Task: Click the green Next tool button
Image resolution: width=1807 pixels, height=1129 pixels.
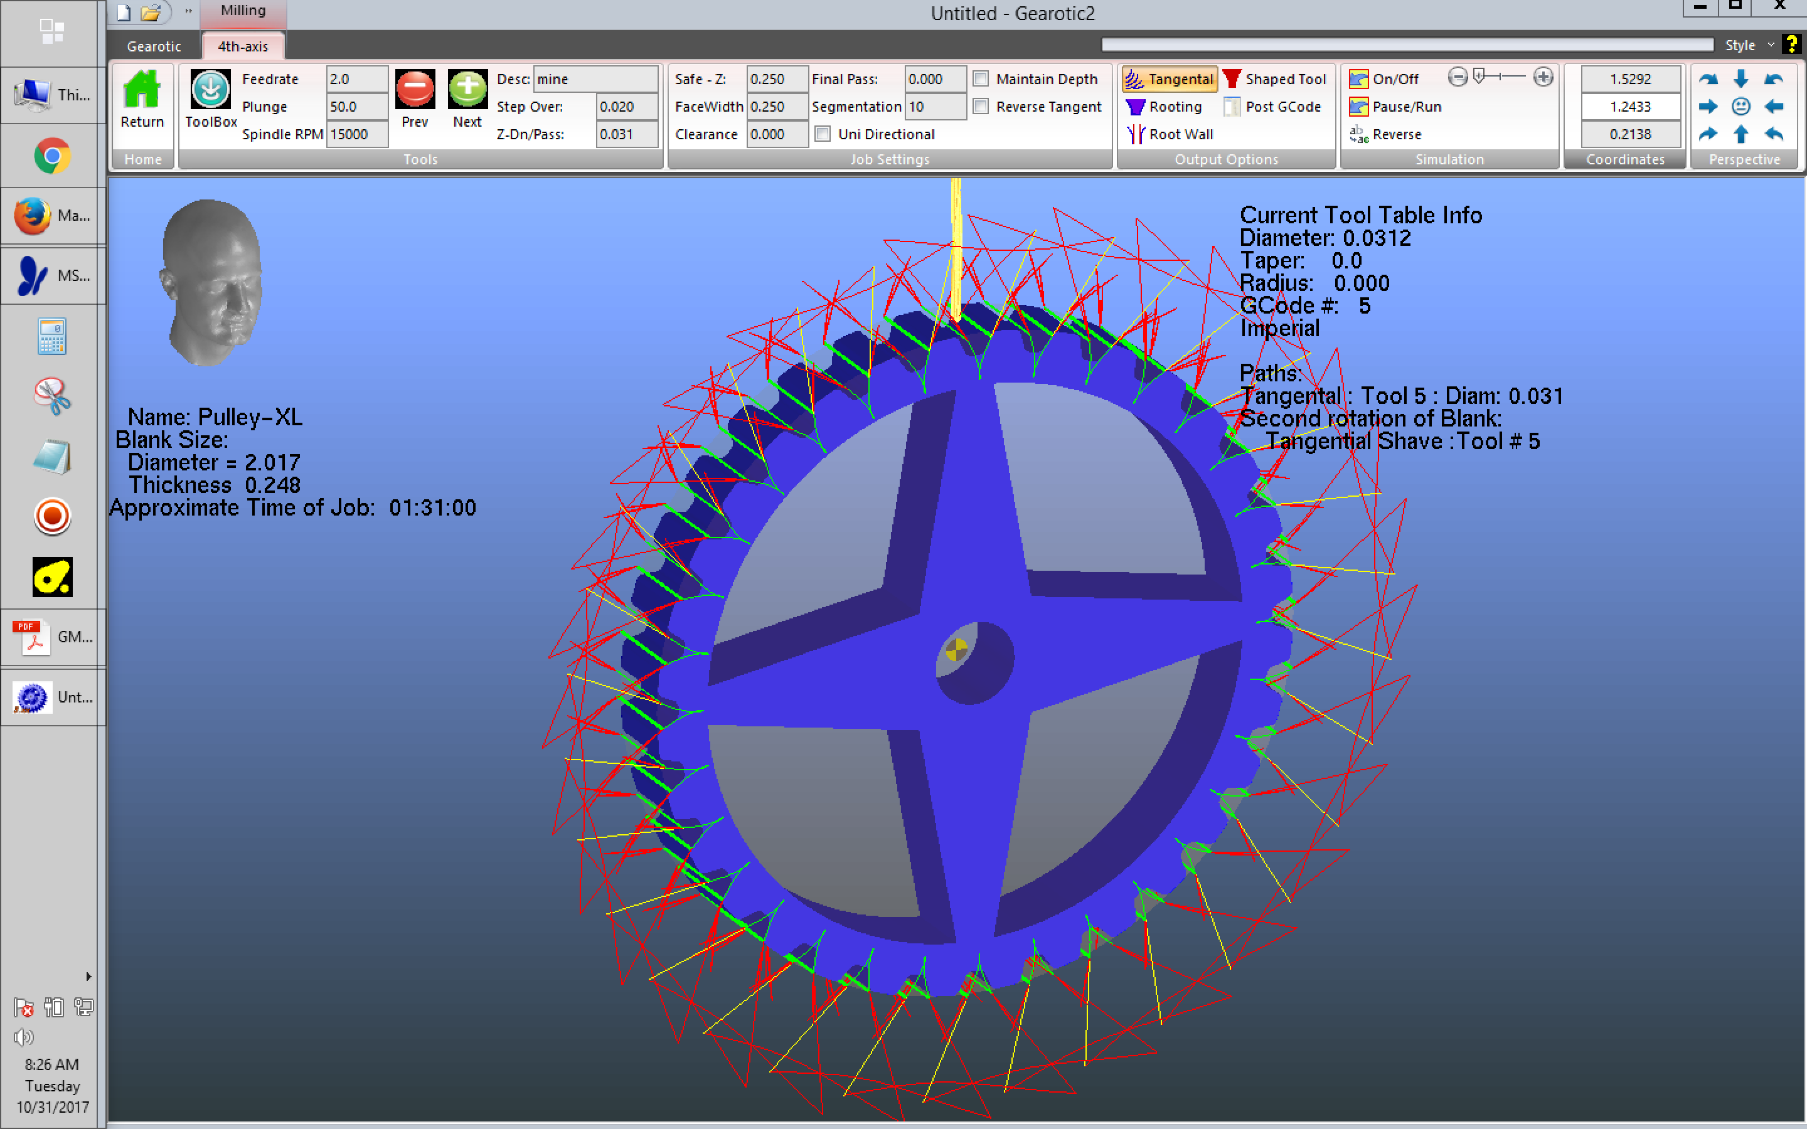Action: click(467, 90)
